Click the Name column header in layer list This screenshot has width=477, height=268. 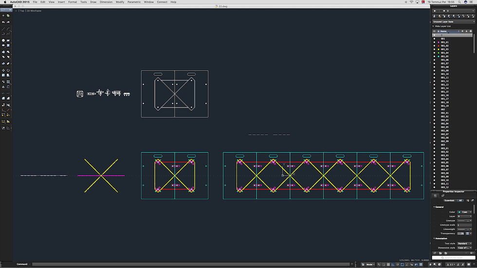coord(449,31)
